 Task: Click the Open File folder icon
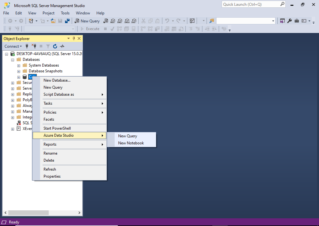click(53, 21)
